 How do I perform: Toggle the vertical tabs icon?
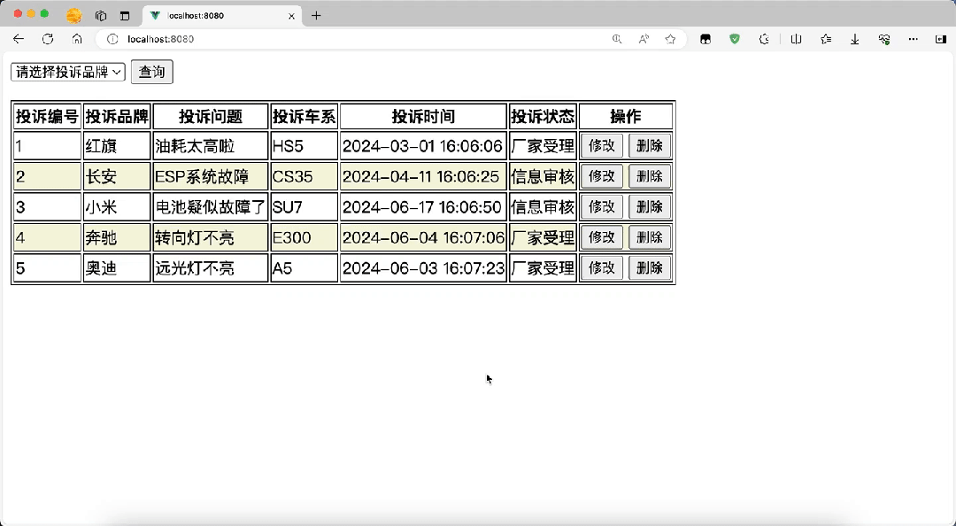[x=125, y=16]
